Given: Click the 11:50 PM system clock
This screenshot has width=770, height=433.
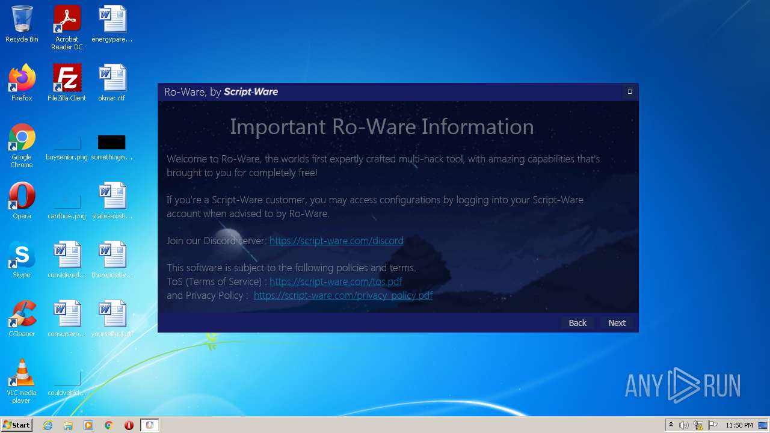Looking at the screenshot, I should (x=739, y=425).
